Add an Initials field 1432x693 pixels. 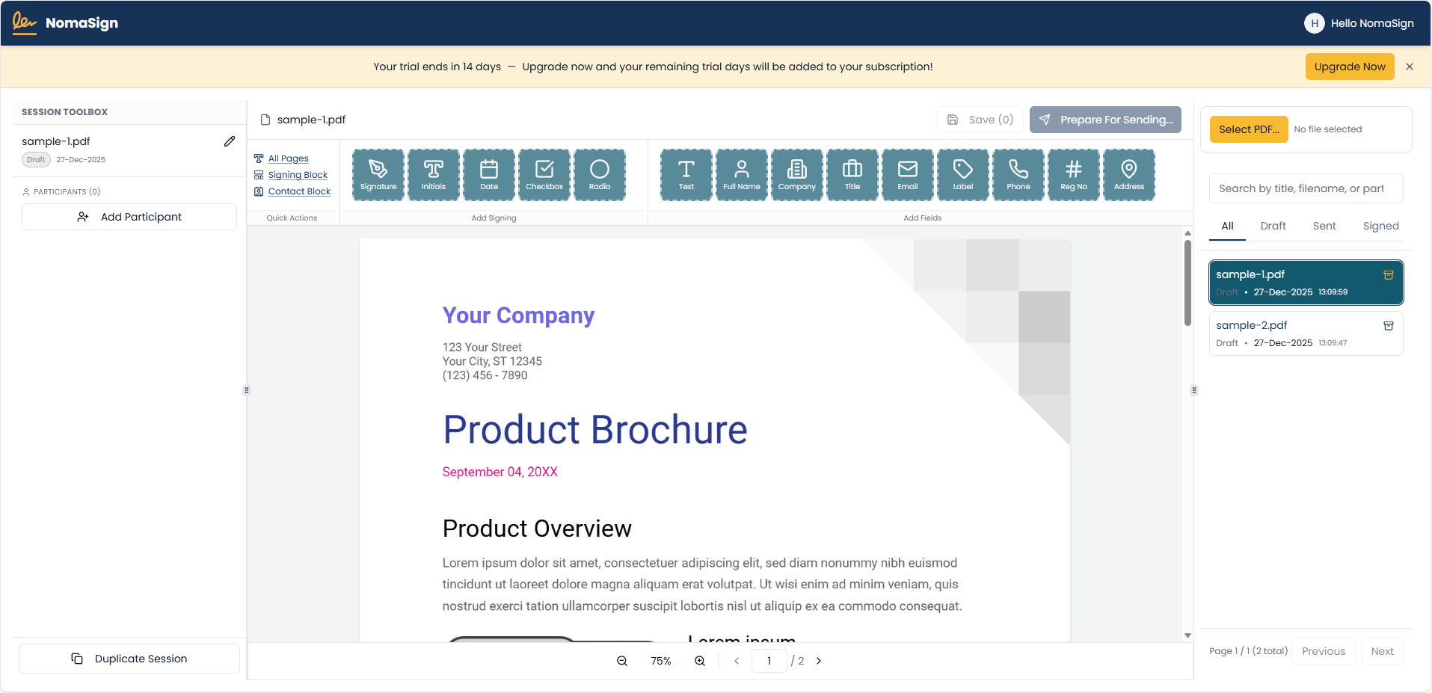(433, 174)
